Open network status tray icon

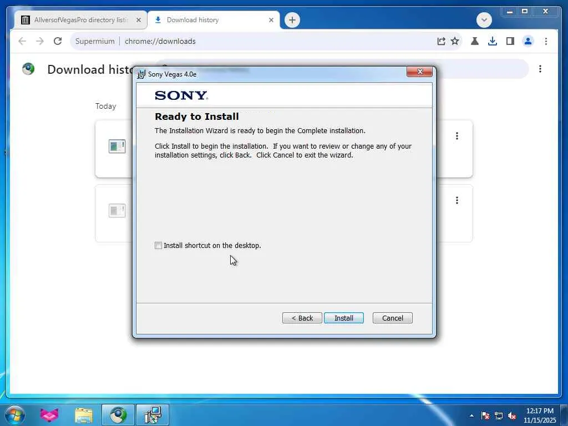pos(499,415)
